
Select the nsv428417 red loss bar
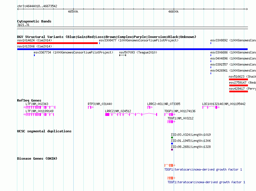coord(238,91)
